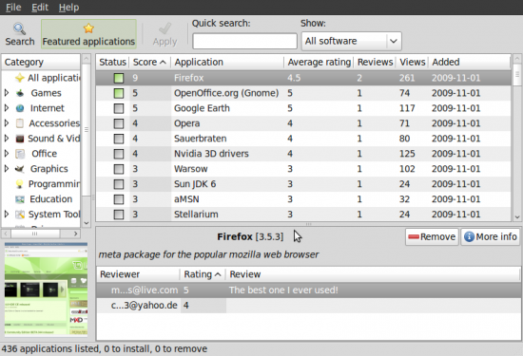
Task: Click the Status column header
Action: [112, 63]
